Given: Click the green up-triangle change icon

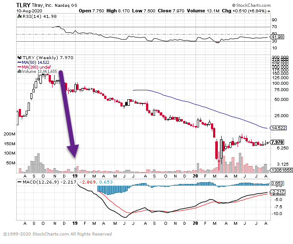Looking at the screenshot, I should pyautogui.click(x=269, y=11).
